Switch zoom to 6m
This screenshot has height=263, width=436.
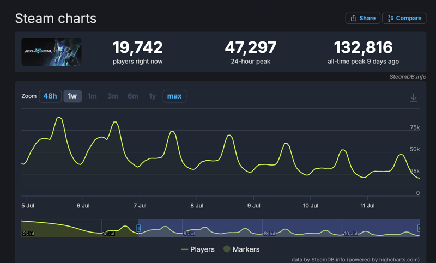coord(132,96)
